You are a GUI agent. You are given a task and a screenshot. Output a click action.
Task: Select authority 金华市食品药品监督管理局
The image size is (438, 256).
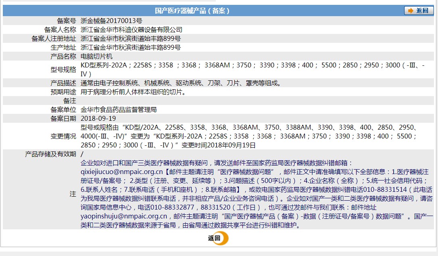pos(119,110)
